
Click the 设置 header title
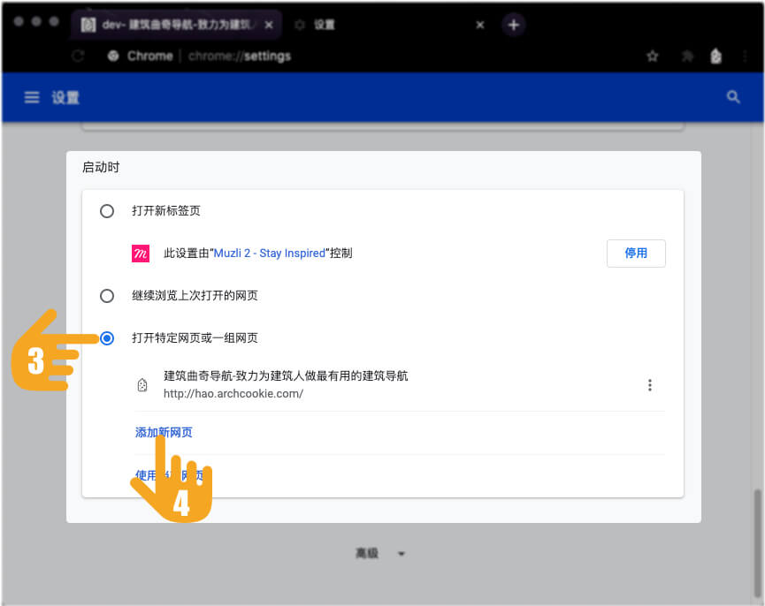pyautogui.click(x=65, y=97)
